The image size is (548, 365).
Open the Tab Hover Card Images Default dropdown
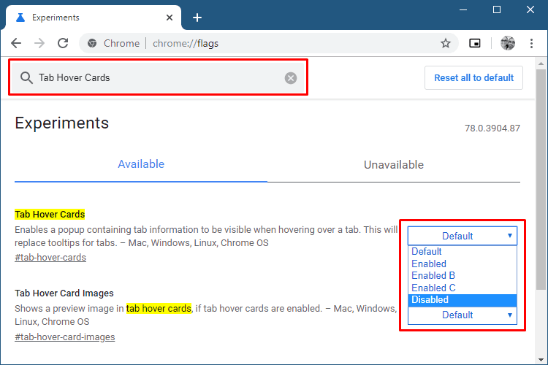pos(462,315)
